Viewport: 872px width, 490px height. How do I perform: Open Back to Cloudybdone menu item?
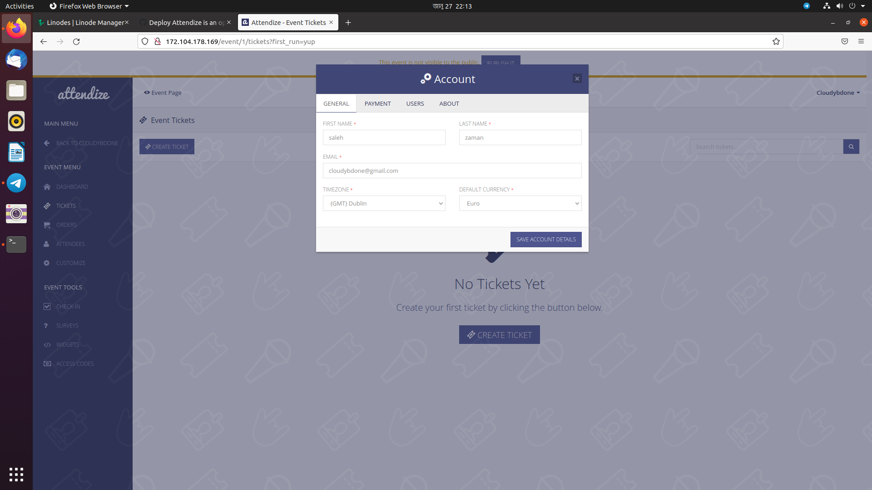click(82, 143)
